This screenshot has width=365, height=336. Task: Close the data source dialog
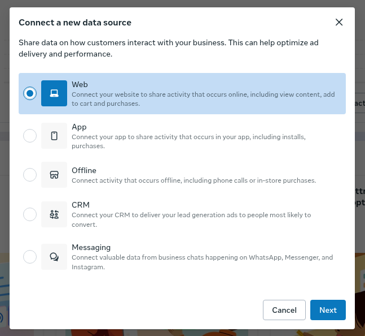tap(339, 23)
